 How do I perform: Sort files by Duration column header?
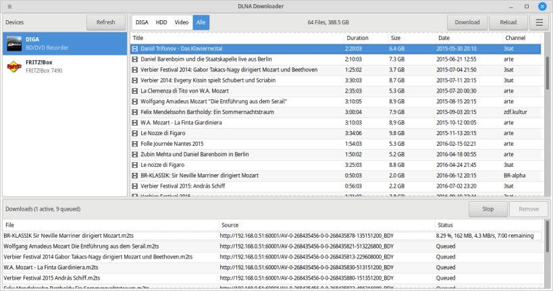point(366,38)
